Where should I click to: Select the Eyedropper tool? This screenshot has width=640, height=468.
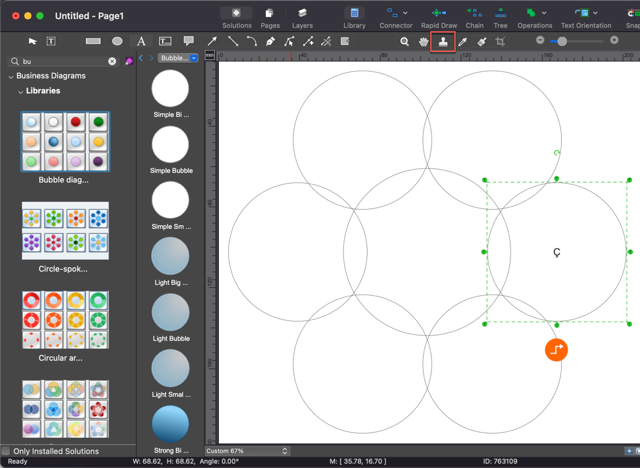click(x=462, y=41)
